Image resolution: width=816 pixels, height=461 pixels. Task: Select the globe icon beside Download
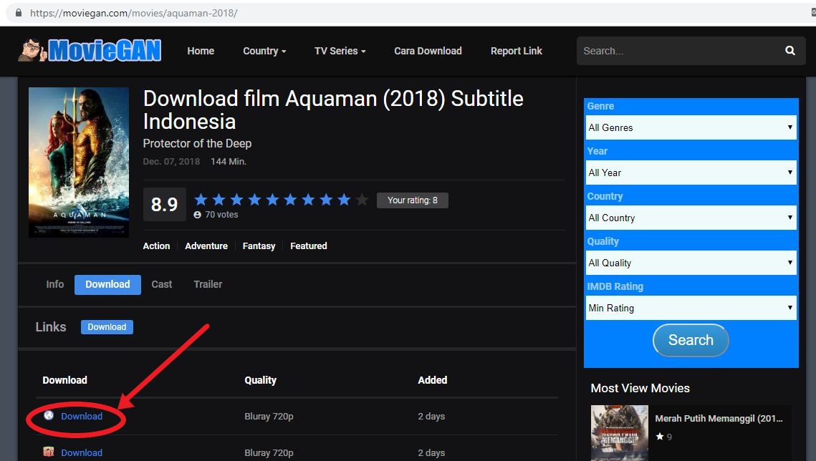coord(47,416)
